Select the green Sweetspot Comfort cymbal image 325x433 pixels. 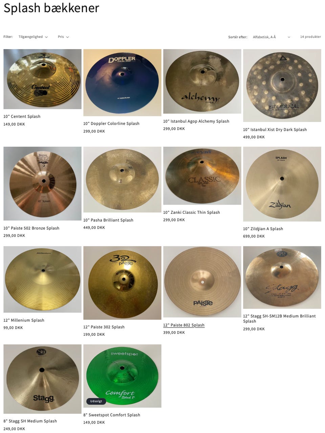pos(122,376)
